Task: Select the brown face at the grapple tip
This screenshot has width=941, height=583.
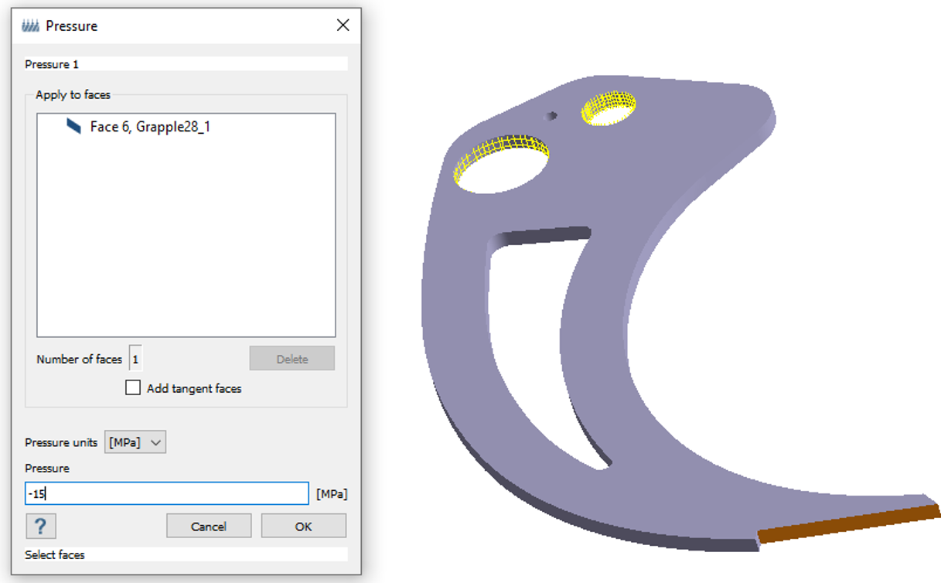Action: tap(848, 523)
